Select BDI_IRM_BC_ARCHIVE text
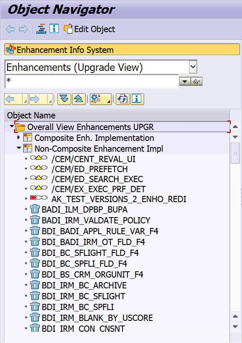Screen dimensions: 242x343 84,285
